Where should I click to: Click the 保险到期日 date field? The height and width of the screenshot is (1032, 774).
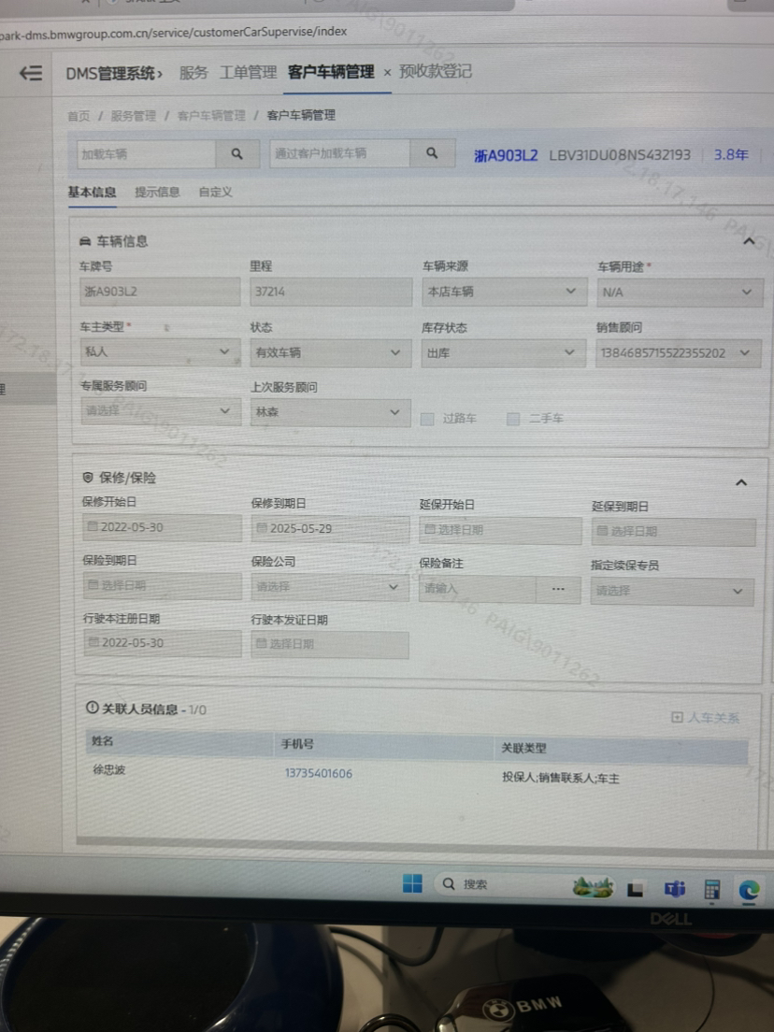tap(162, 586)
